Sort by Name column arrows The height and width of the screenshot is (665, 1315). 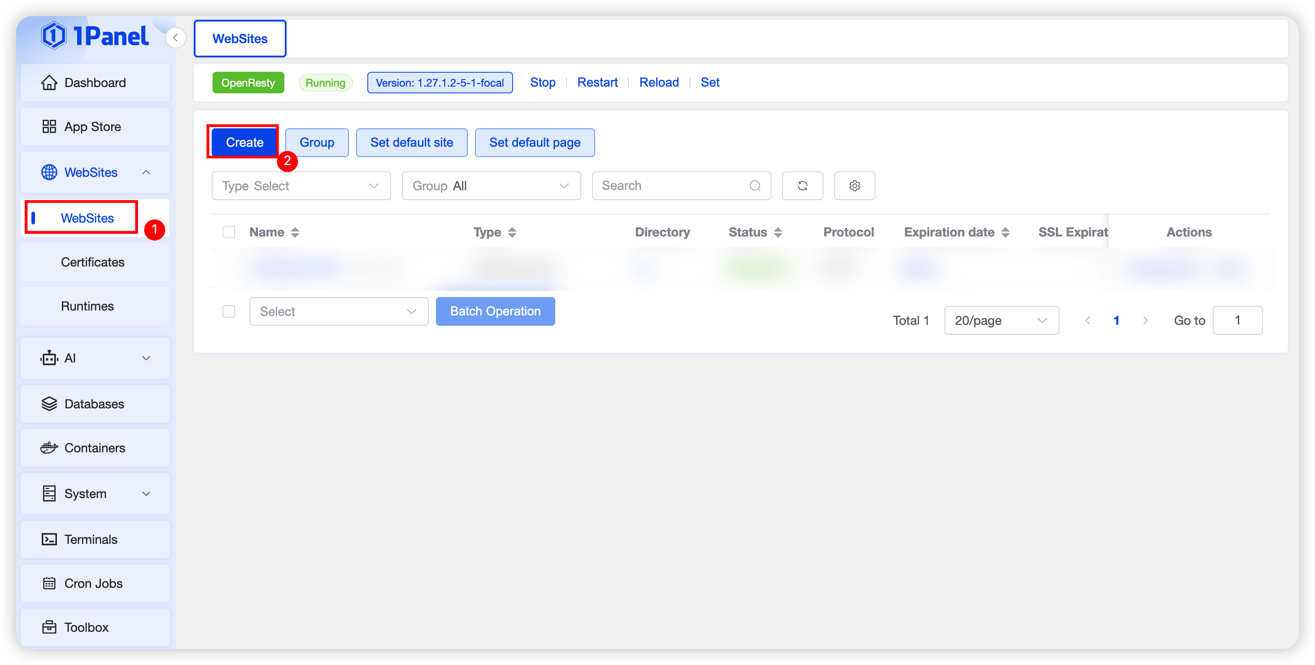pos(295,232)
